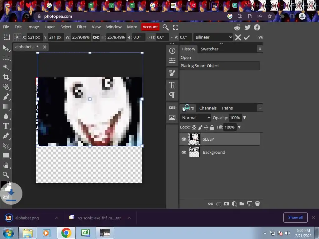Toggle lock transparent pixels
Viewport: 319px width, 239px height.
[194, 127]
